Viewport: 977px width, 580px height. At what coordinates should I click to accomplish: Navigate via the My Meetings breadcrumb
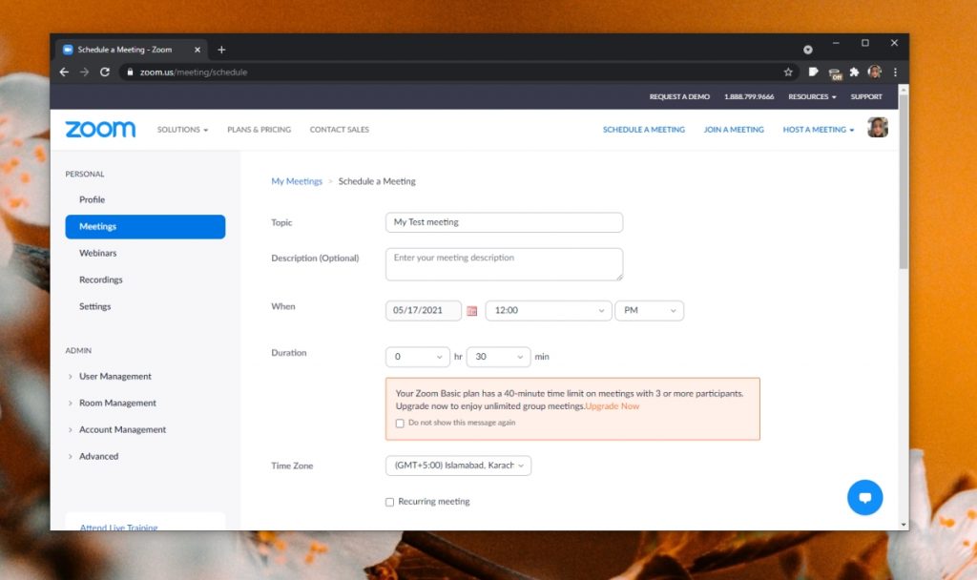[296, 180]
